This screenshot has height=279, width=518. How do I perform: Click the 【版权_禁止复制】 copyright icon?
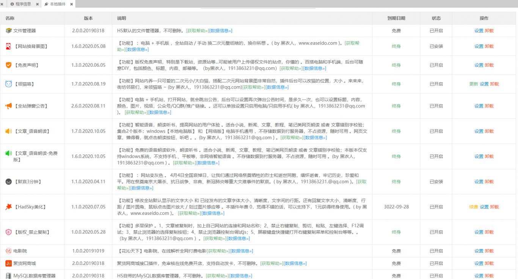[8, 232]
